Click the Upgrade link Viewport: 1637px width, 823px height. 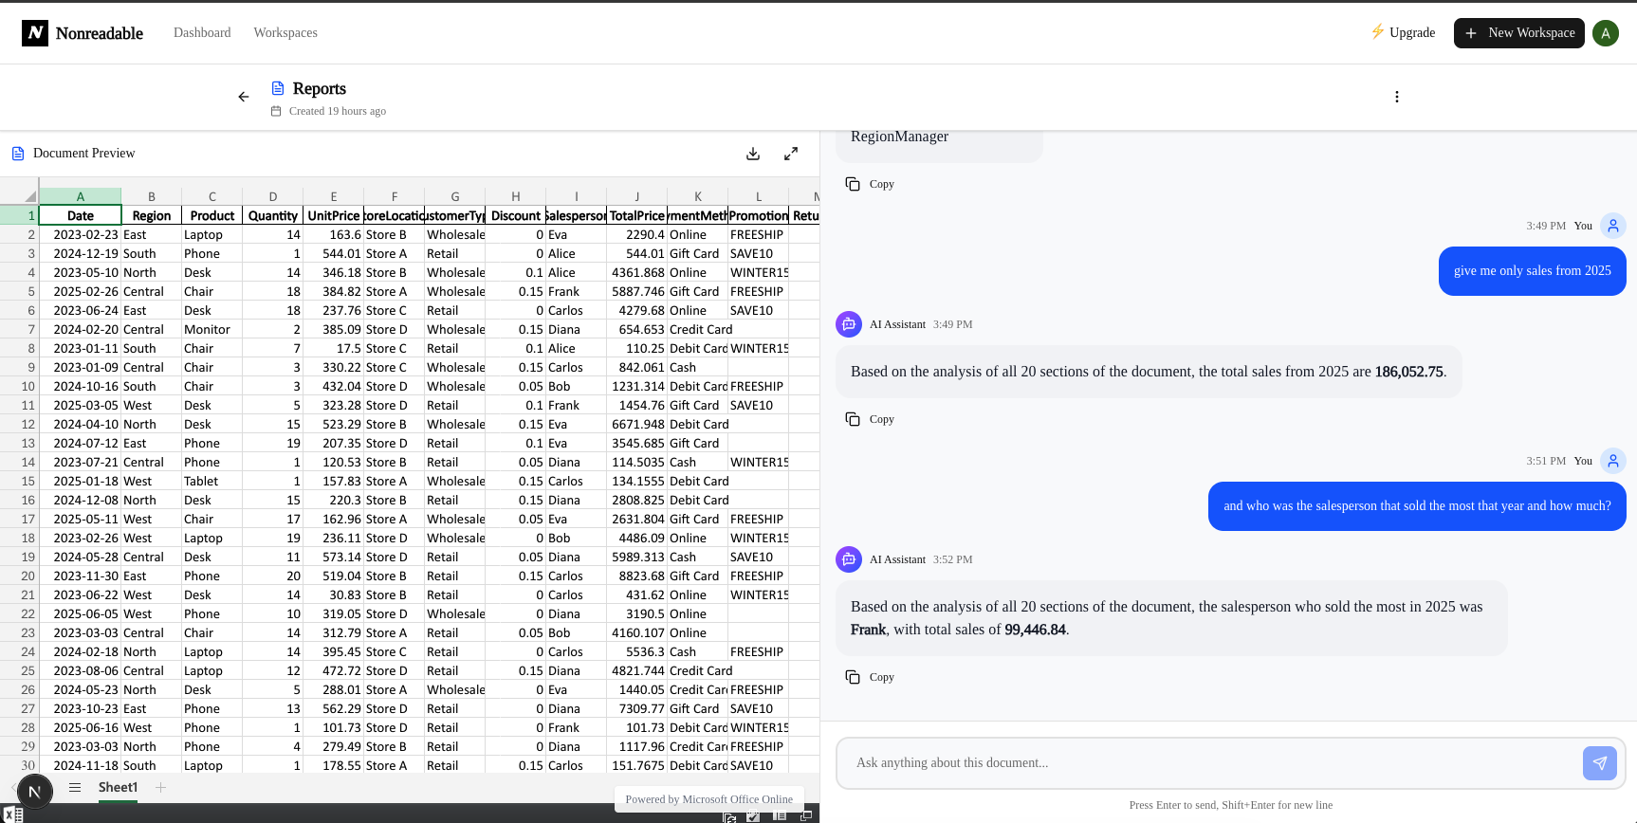tap(1403, 32)
